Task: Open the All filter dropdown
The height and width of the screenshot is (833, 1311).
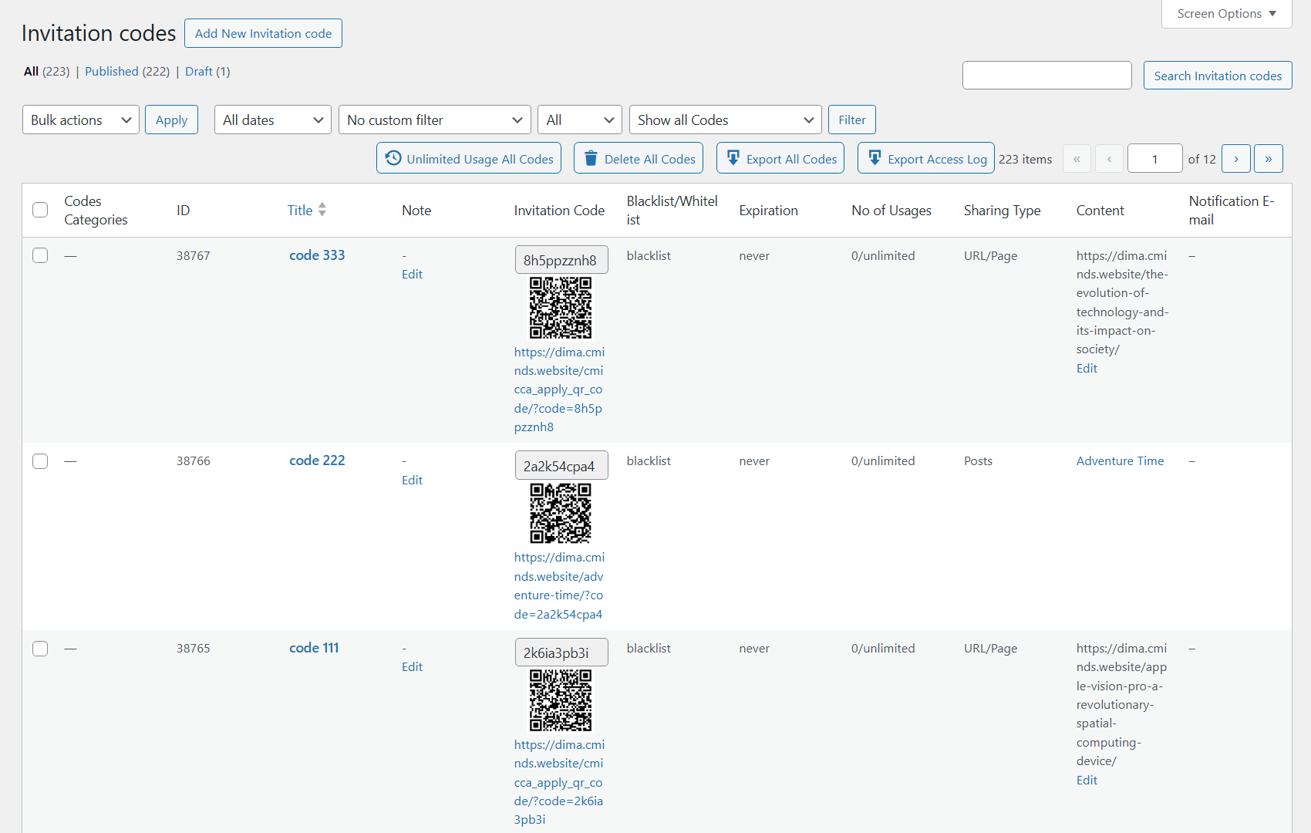Action: click(x=580, y=120)
